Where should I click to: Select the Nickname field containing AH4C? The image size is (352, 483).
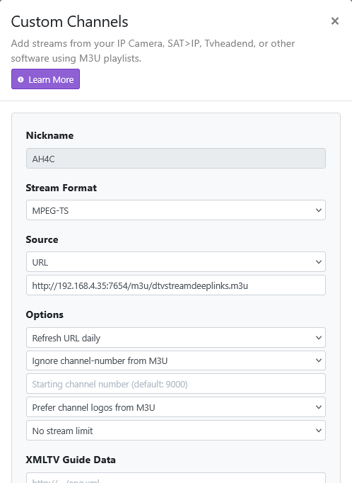click(176, 159)
